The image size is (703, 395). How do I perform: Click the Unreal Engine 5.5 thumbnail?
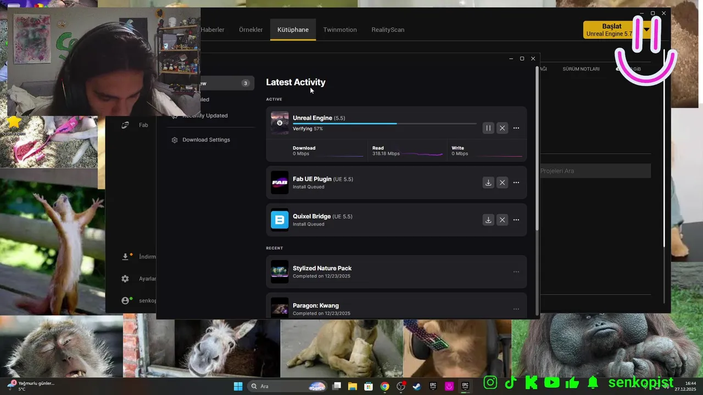pyautogui.click(x=280, y=123)
